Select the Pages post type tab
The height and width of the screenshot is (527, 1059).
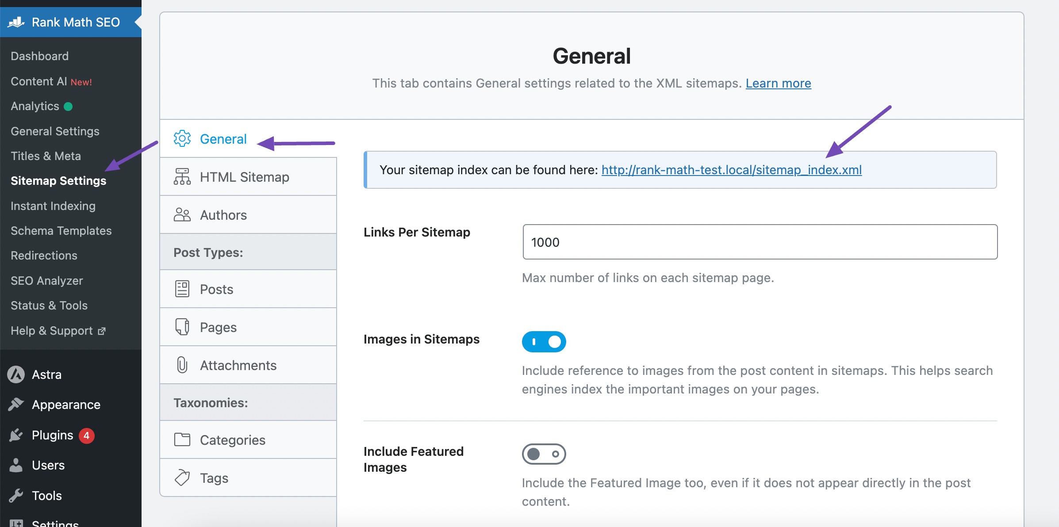click(x=248, y=327)
